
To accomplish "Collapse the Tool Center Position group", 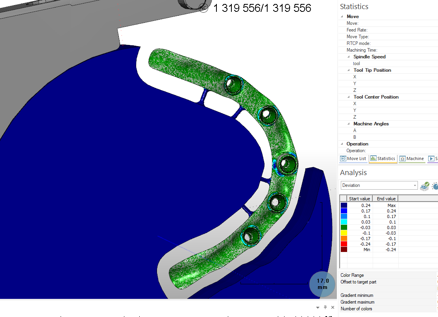I will click(348, 97).
